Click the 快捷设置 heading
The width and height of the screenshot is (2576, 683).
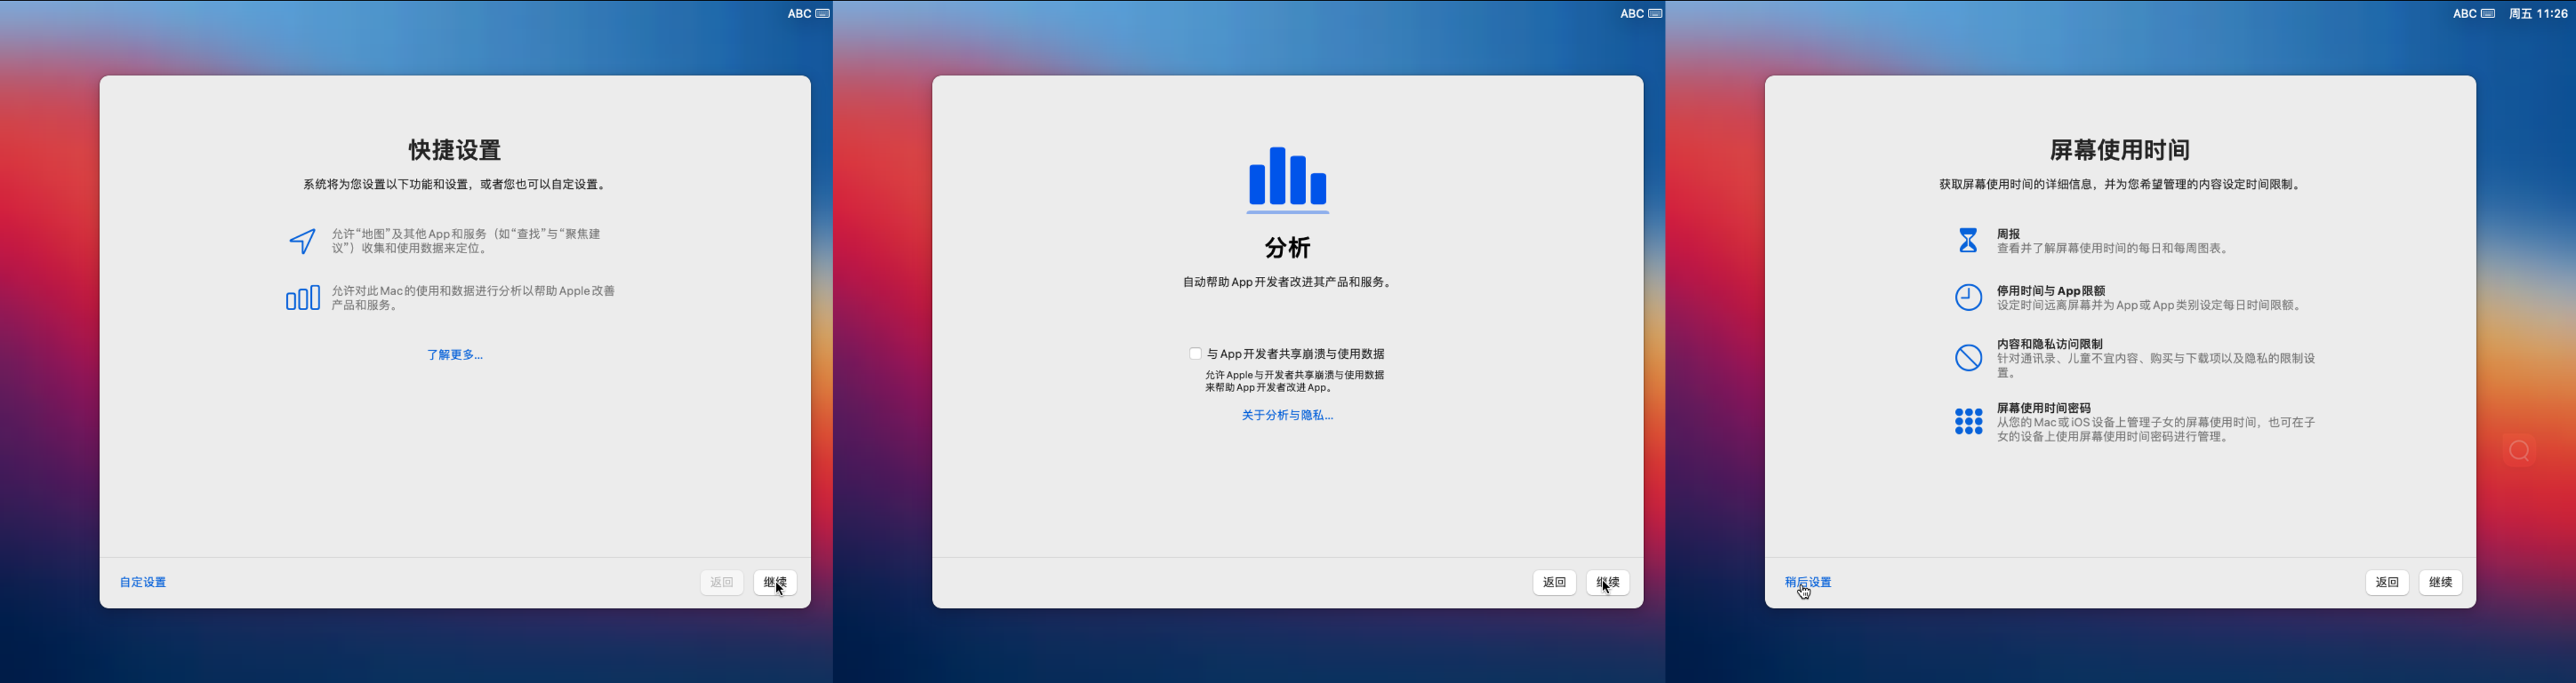coord(455,150)
